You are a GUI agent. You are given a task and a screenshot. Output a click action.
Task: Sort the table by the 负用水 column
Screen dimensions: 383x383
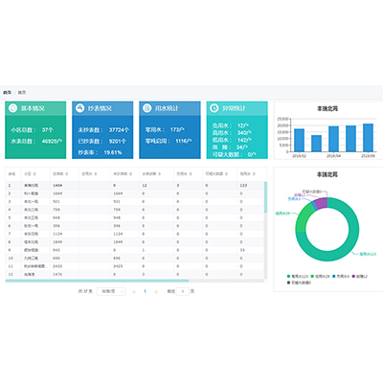tap(184, 174)
